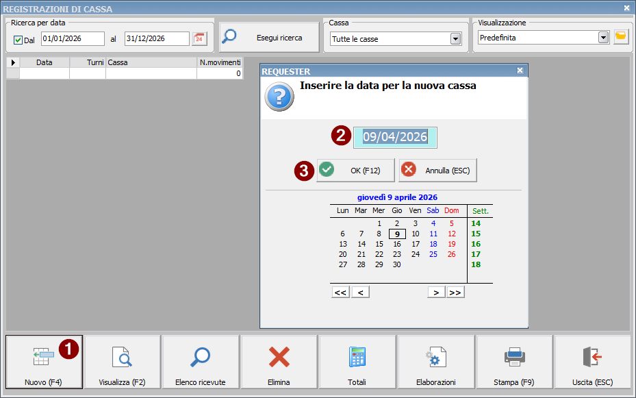Go to next month in calendar
636x398 pixels.
436,293
